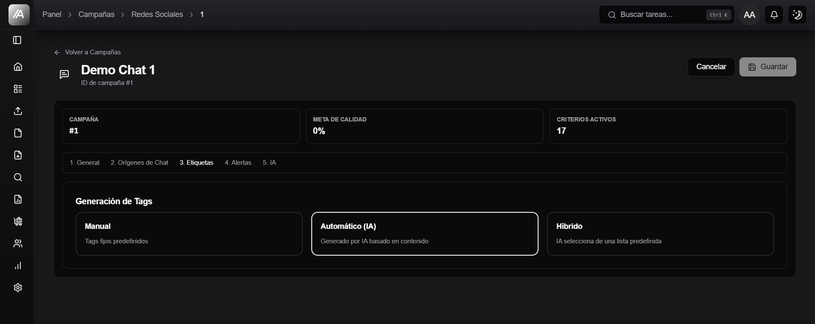Image resolution: width=815 pixels, height=324 pixels.
Task: Switch to the 4. Alertas tab
Action: coord(238,163)
